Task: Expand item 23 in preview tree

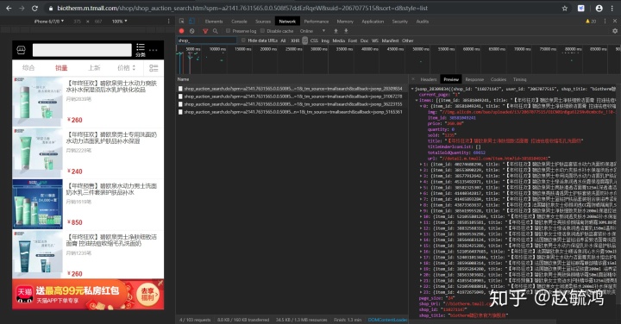Action: pyautogui.click(x=422, y=292)
